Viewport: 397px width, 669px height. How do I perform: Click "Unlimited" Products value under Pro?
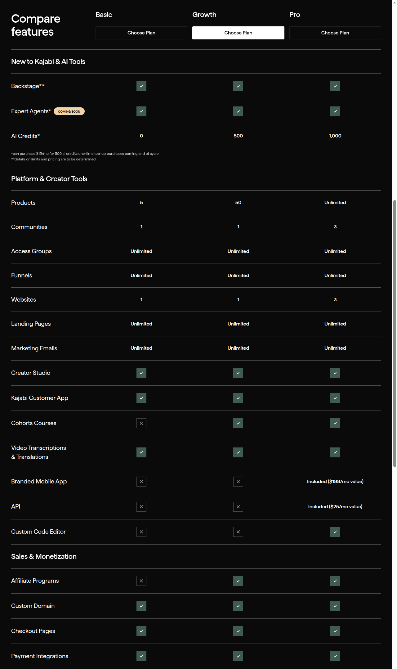(335, 203)
